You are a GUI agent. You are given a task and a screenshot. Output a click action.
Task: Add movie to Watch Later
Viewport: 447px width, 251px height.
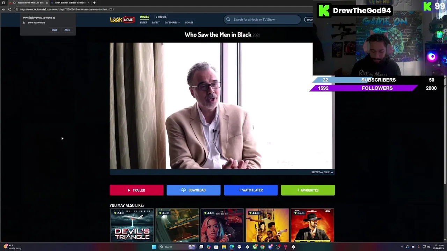251,190
